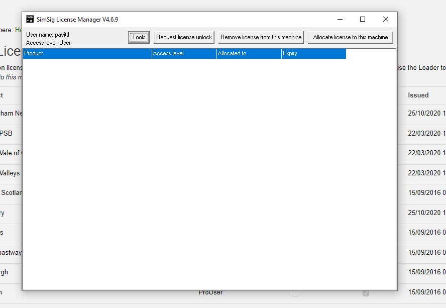This screenshot has height=308, width=446.
Task: Click the ProUser text in background page
Action: [210, 293]
